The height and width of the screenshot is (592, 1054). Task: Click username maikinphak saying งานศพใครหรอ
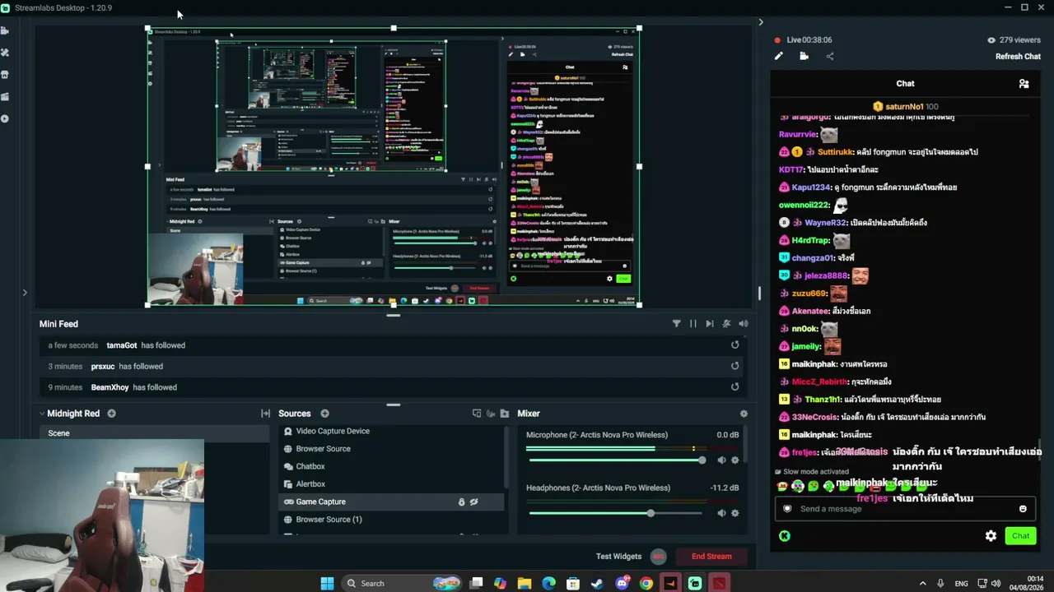click(814, 364)
